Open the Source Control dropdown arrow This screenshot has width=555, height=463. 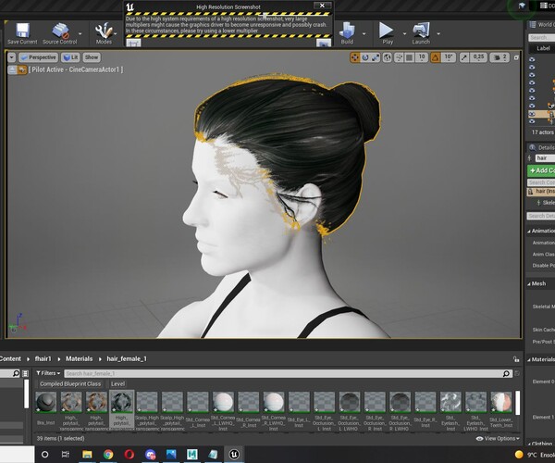click(x=80, y=33)
